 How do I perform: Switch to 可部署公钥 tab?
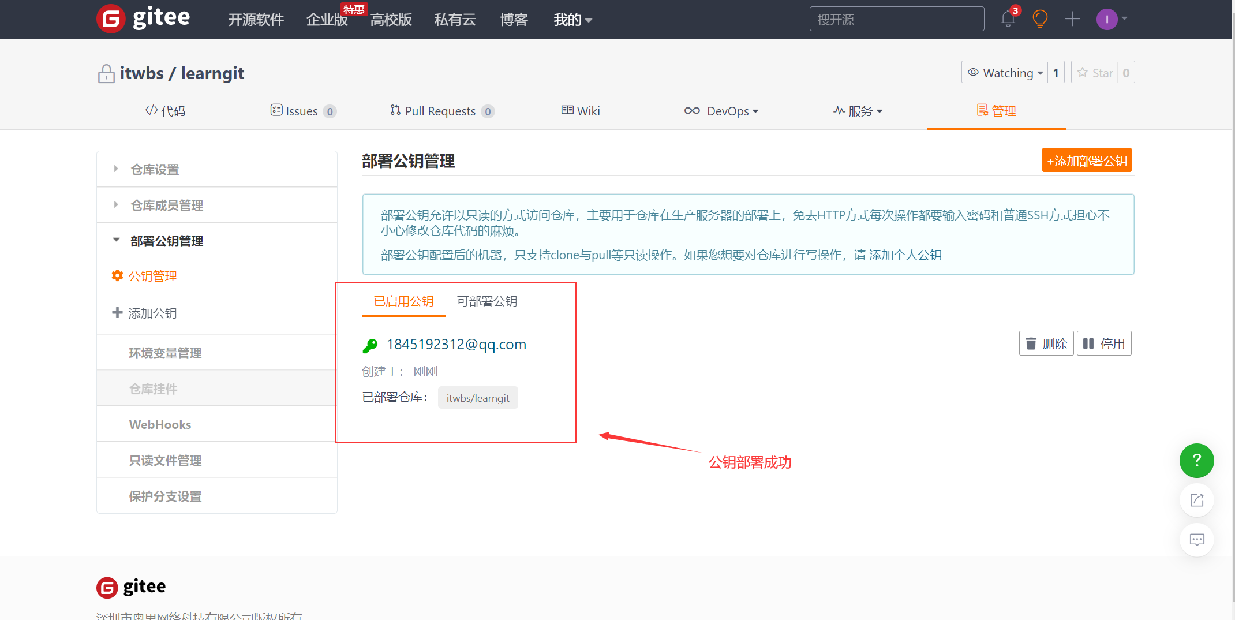(x=487, y=301)
